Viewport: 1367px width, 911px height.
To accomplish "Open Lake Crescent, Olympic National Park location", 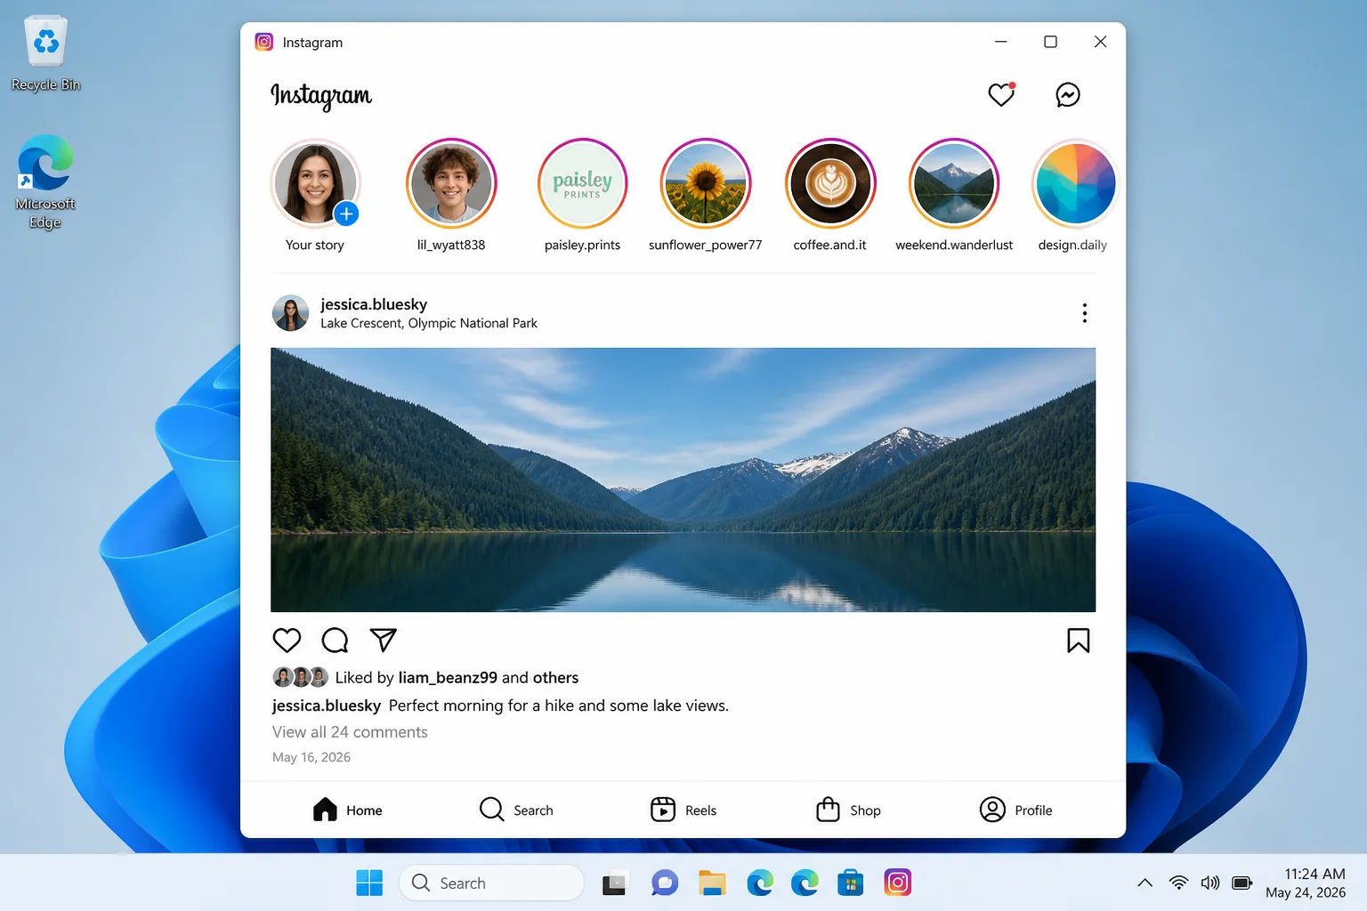I will point(429,323).
